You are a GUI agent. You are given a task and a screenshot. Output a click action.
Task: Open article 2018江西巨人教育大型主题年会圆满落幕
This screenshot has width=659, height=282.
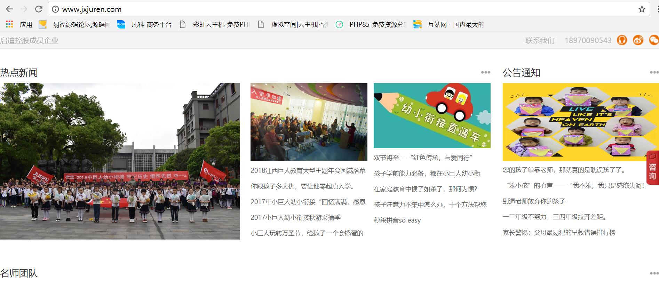coord(308,170)
